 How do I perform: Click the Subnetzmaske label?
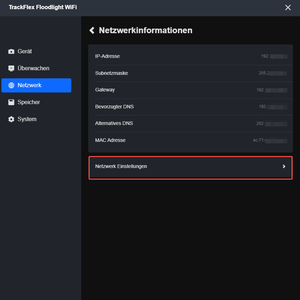pyautogui.click(x=112, y=73)
